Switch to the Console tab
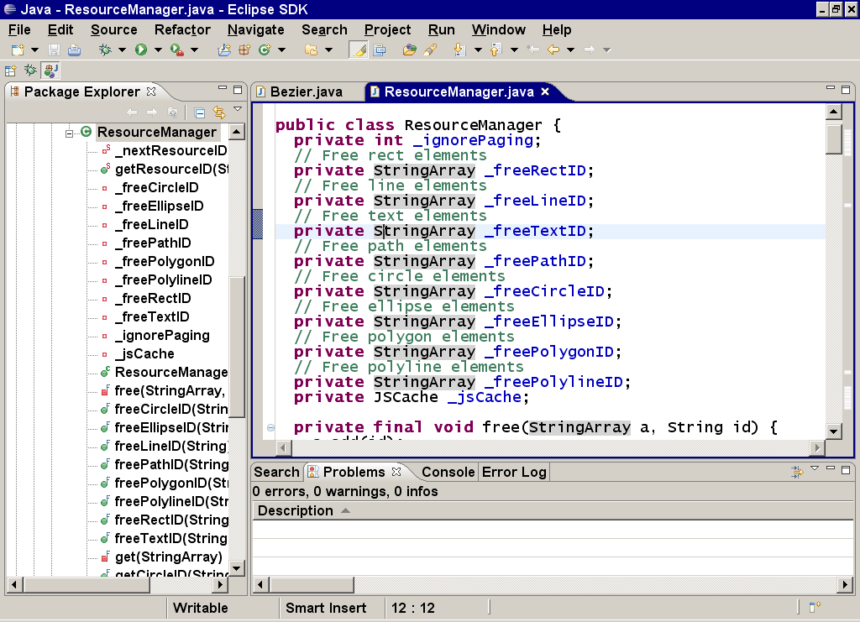The image size is (860, 622). click(448, 472)
